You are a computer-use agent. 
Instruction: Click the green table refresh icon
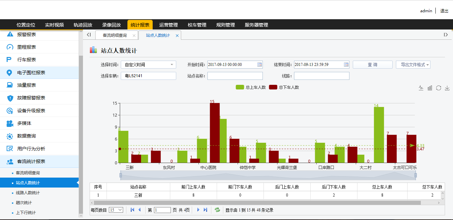pos(217,210)
